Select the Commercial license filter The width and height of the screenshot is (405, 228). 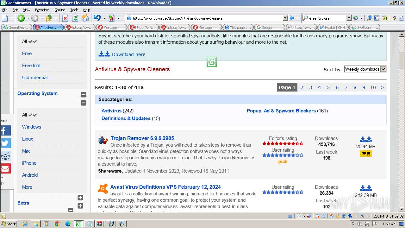coord(35,77)
